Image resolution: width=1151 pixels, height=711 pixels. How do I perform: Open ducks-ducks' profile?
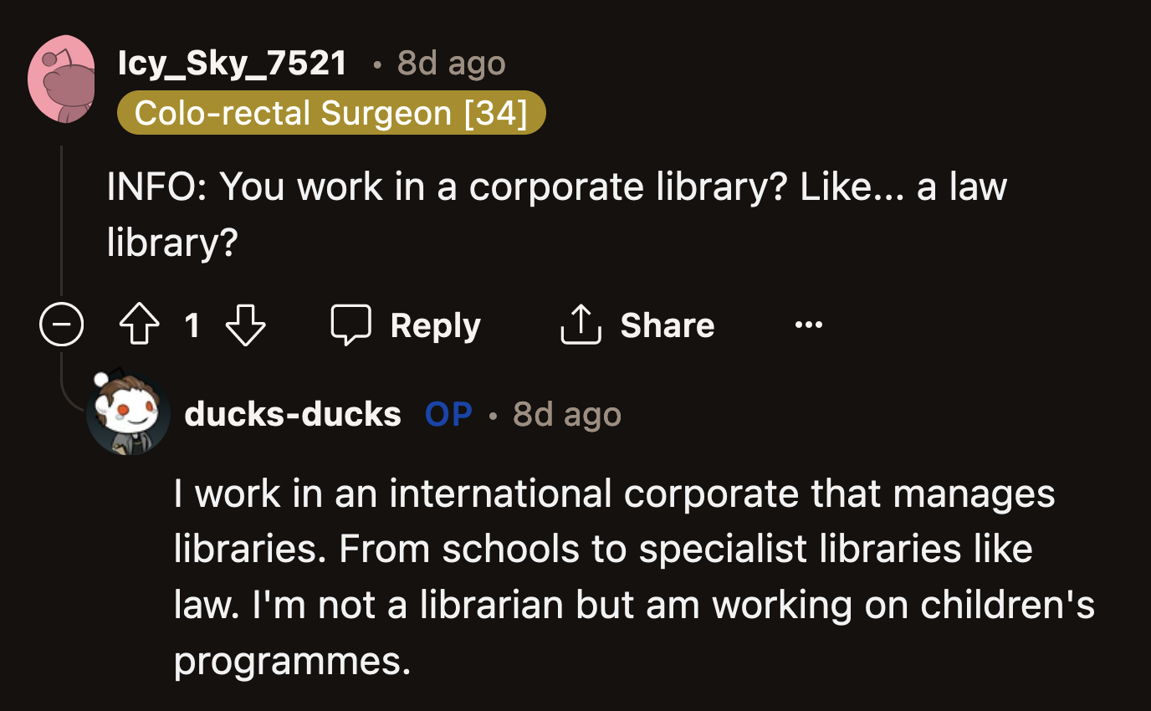tap(293, 412)
